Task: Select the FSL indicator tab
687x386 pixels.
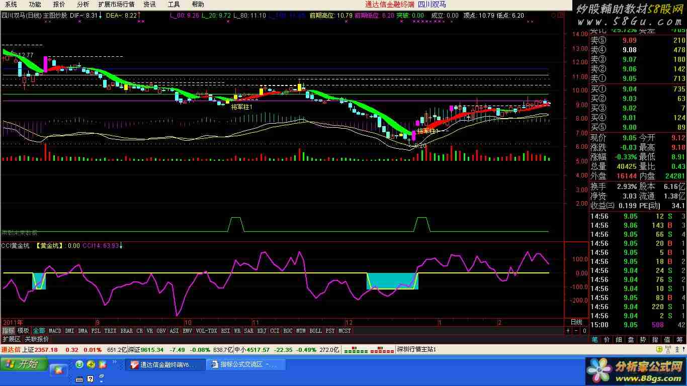Action: click(96, 331)
